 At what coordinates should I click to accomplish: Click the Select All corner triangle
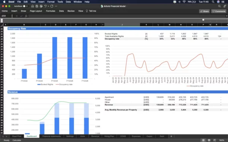(2, 25)
